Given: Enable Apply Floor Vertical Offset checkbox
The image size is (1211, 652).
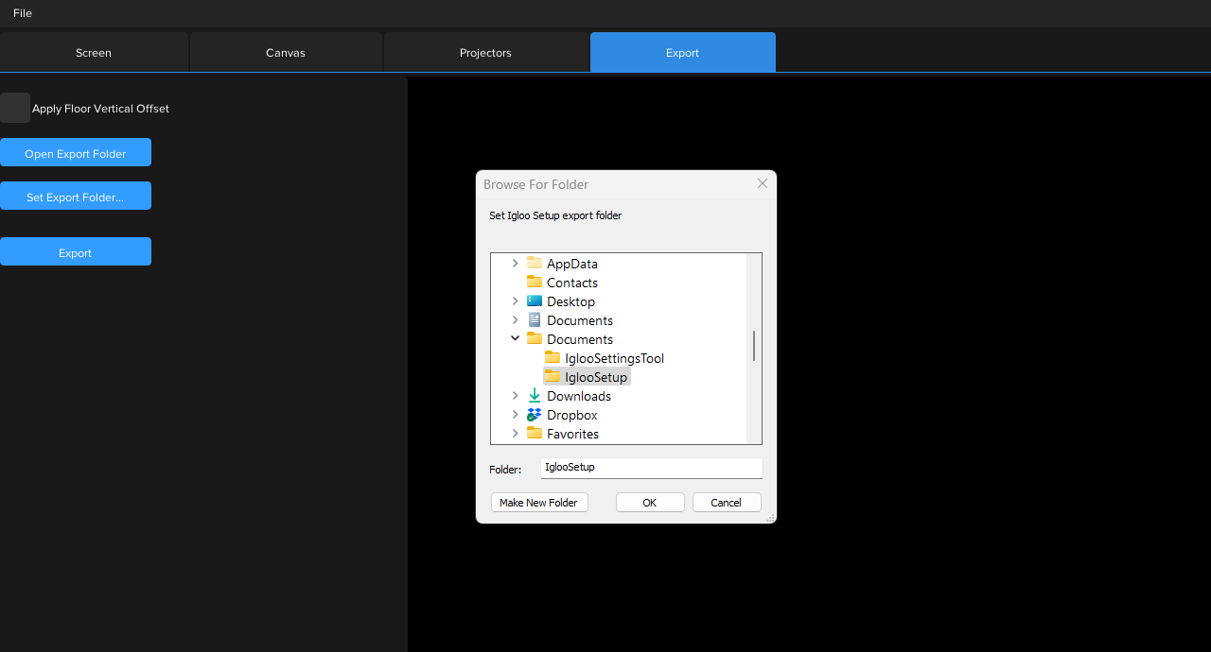Looking at the screenshot, I should pos(15,108).
